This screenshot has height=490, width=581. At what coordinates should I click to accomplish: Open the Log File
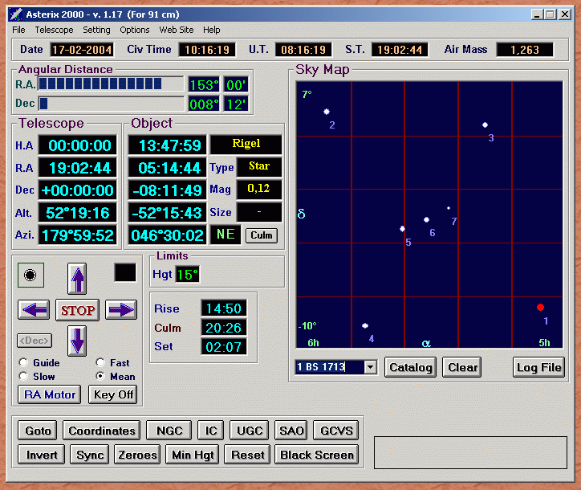click(538, 367)
